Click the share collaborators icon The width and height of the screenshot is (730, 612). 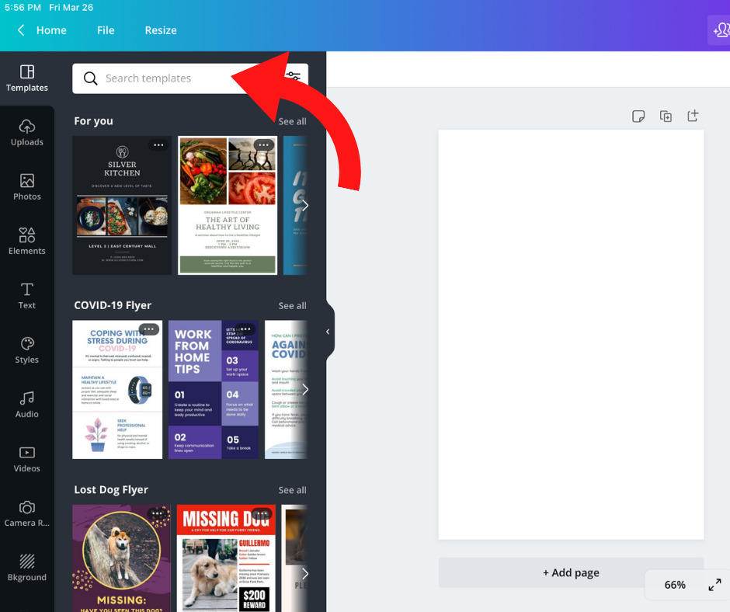click(720, 30)
